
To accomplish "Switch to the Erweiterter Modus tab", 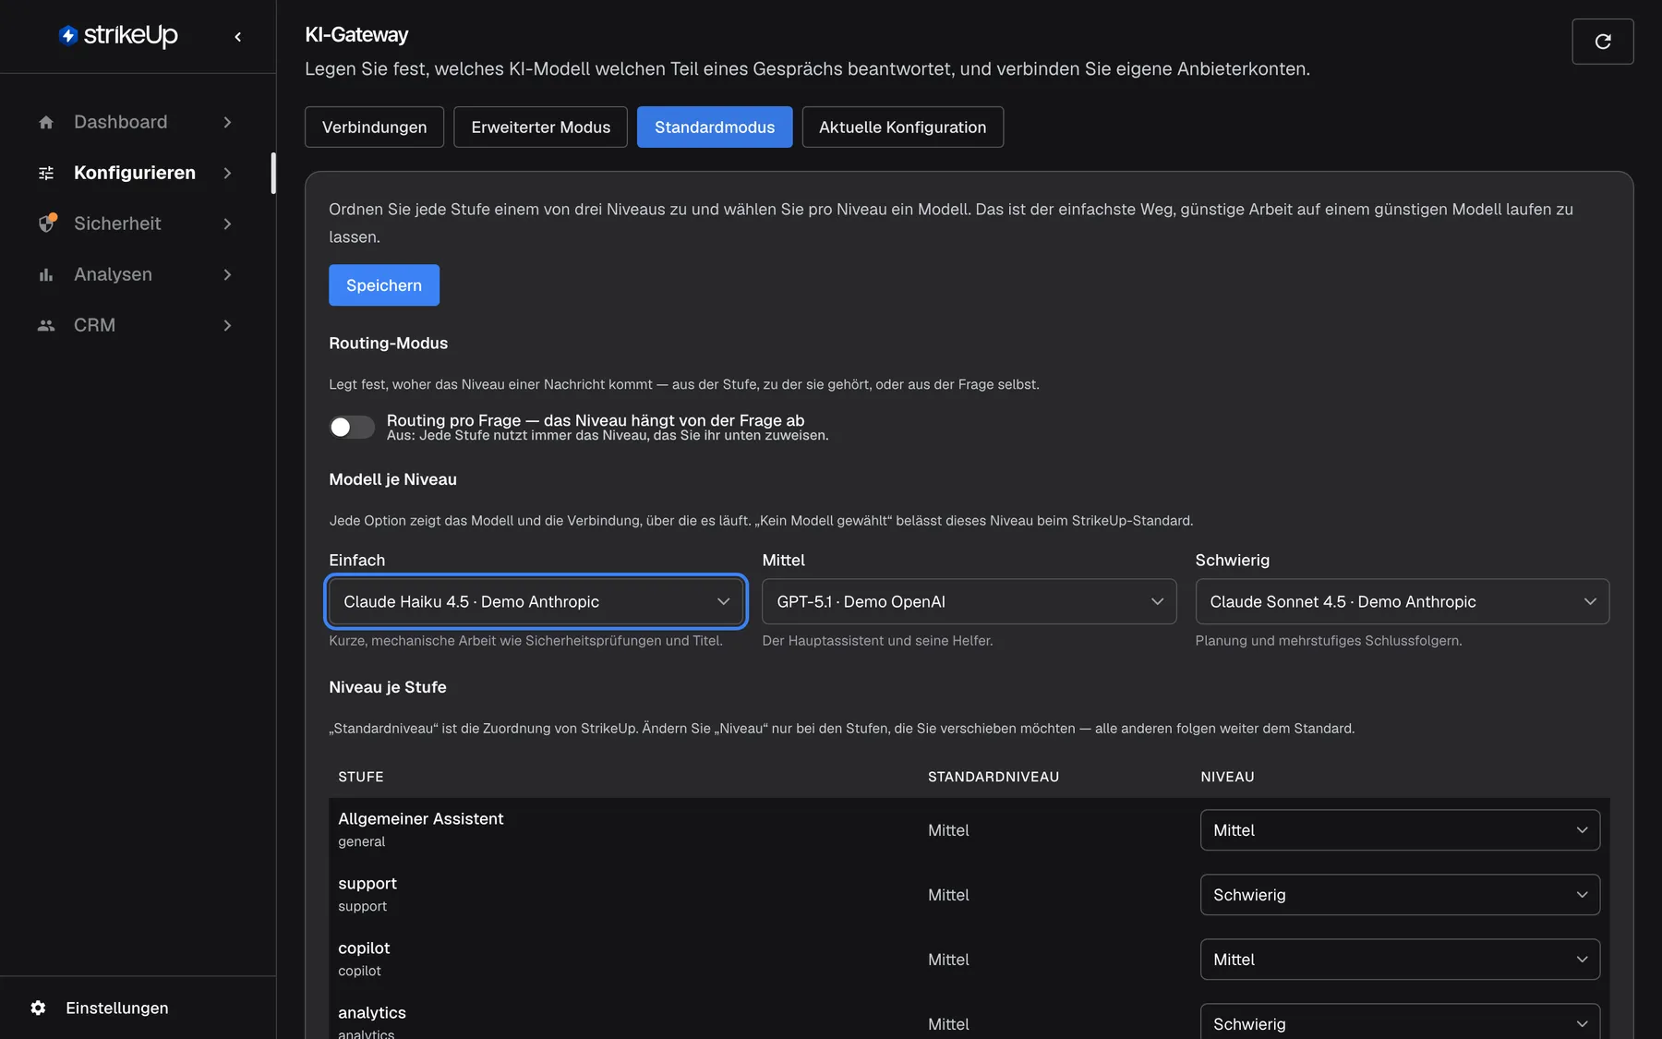I will 540,127.
